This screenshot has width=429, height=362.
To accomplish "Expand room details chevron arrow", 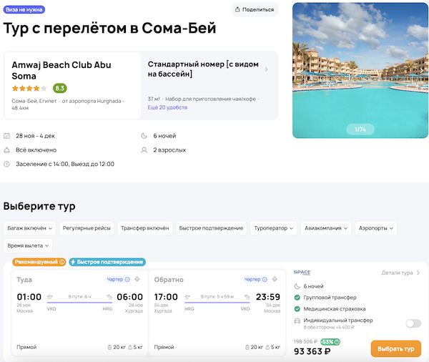I will pos(267,69).
